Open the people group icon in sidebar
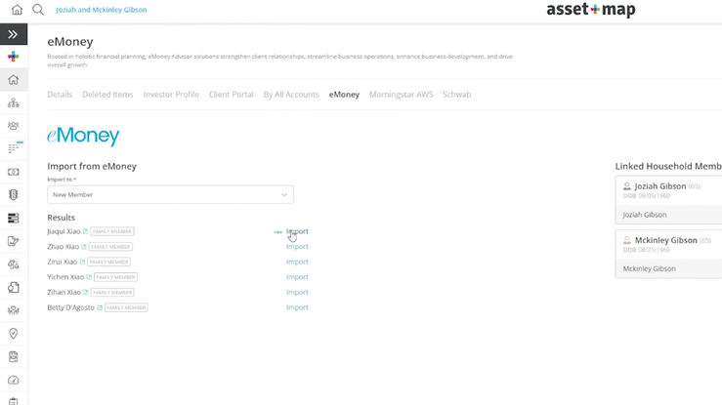 point(14,126)
